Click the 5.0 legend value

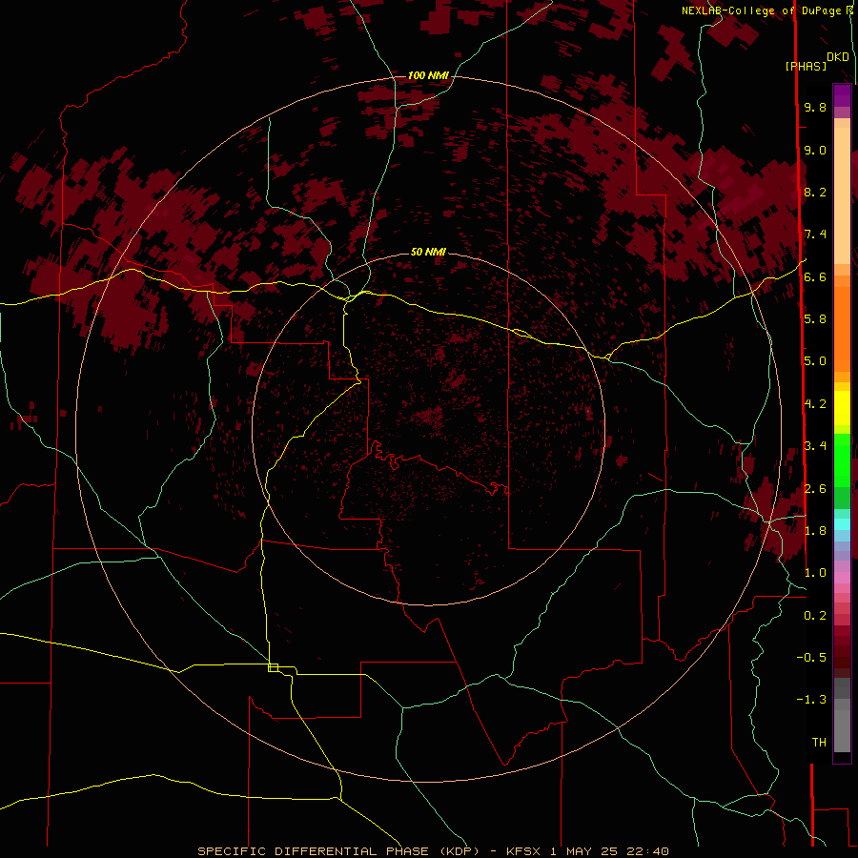[815, 361]
